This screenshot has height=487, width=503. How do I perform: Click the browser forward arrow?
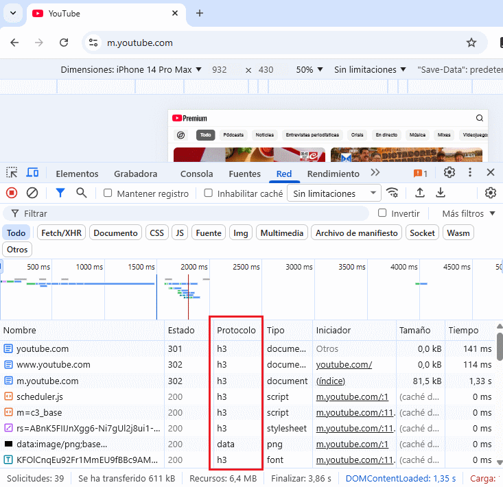39,43
